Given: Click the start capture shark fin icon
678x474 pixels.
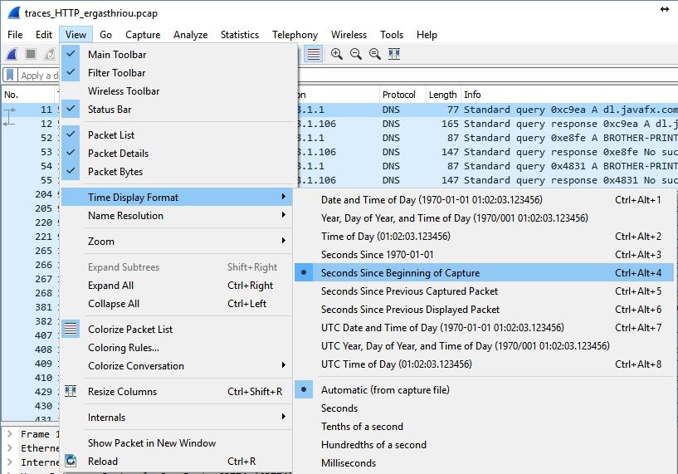Looking at the screenshot, I should [12, 54].
